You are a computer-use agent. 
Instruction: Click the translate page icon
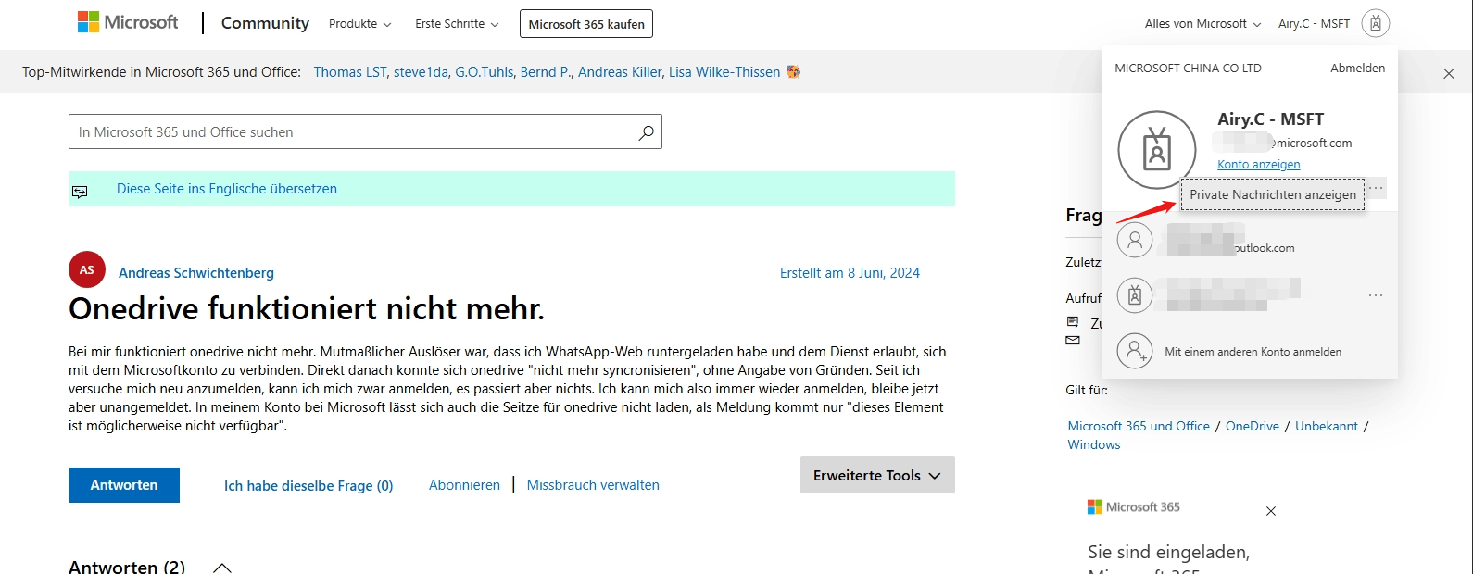click(x=81, y=192)
